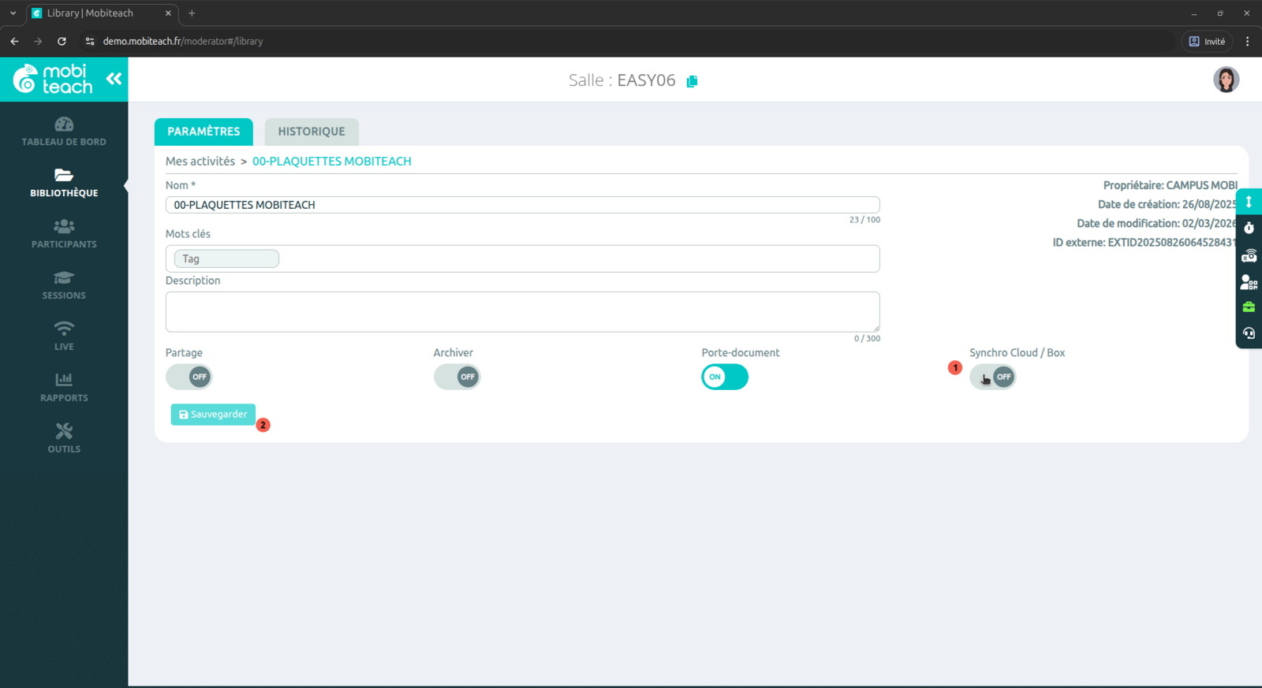Image resolution: width=1262 pixels, height=688 pixels.
Task: Open the Sessions graduation cap section
Action: pyautogui.click(x=64, y=285)
